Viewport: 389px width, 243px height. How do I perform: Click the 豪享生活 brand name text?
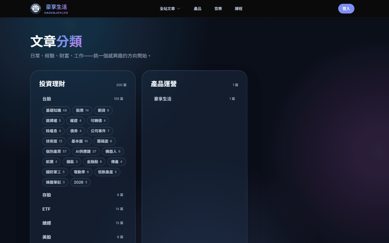56,7
